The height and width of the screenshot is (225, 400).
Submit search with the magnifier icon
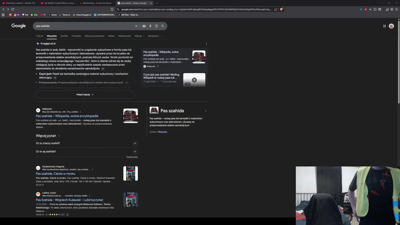click(163, 26)
